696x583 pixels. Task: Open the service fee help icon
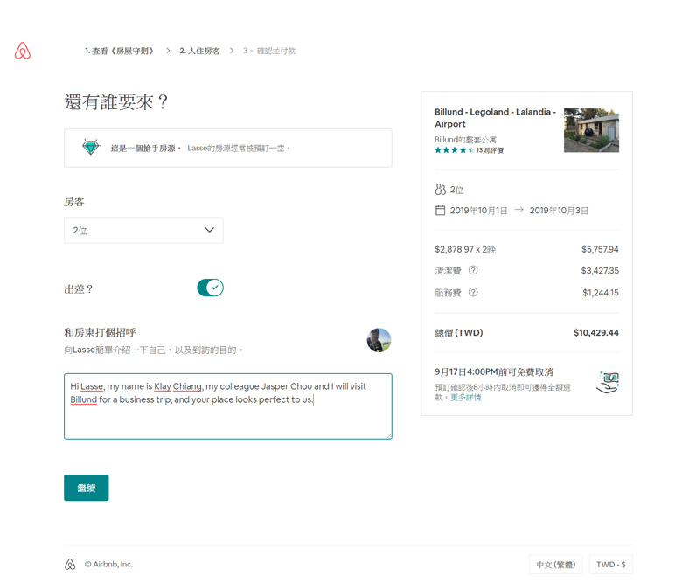pyautogui.click(x=473, y=293)
